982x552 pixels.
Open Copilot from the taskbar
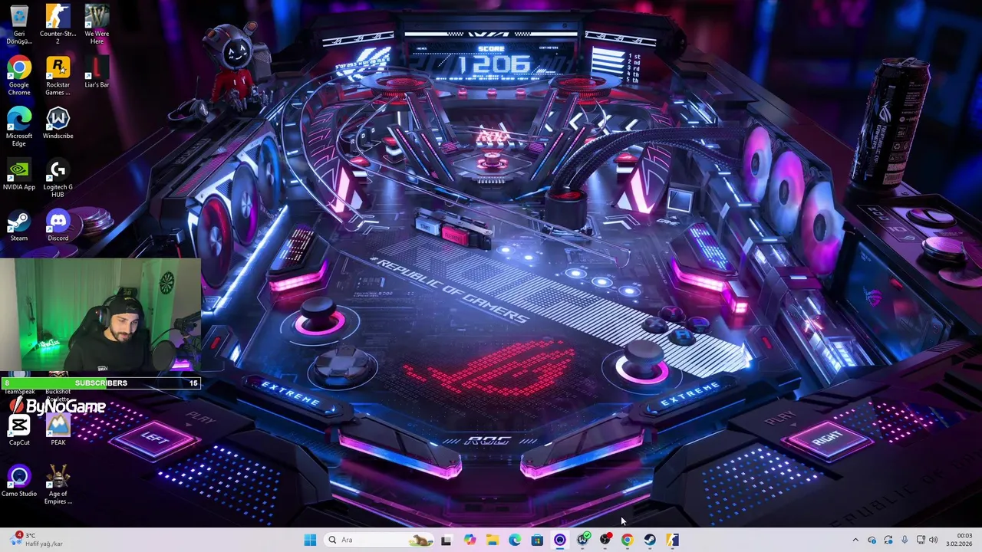point(470,540)
